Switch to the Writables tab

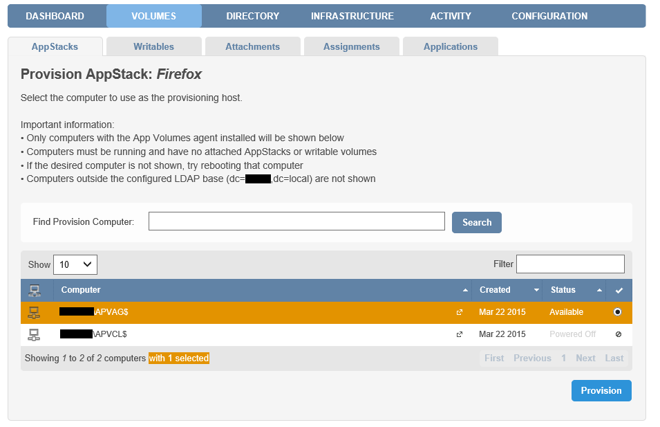[153, 46]
